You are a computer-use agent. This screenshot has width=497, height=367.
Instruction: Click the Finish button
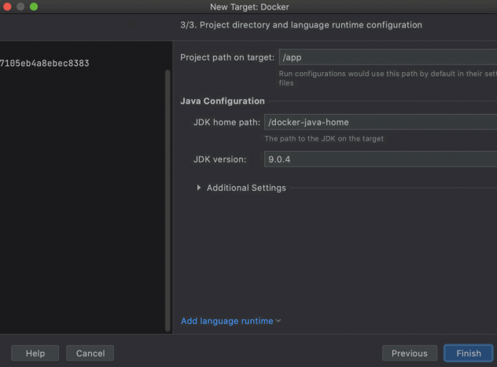(468, 353)
